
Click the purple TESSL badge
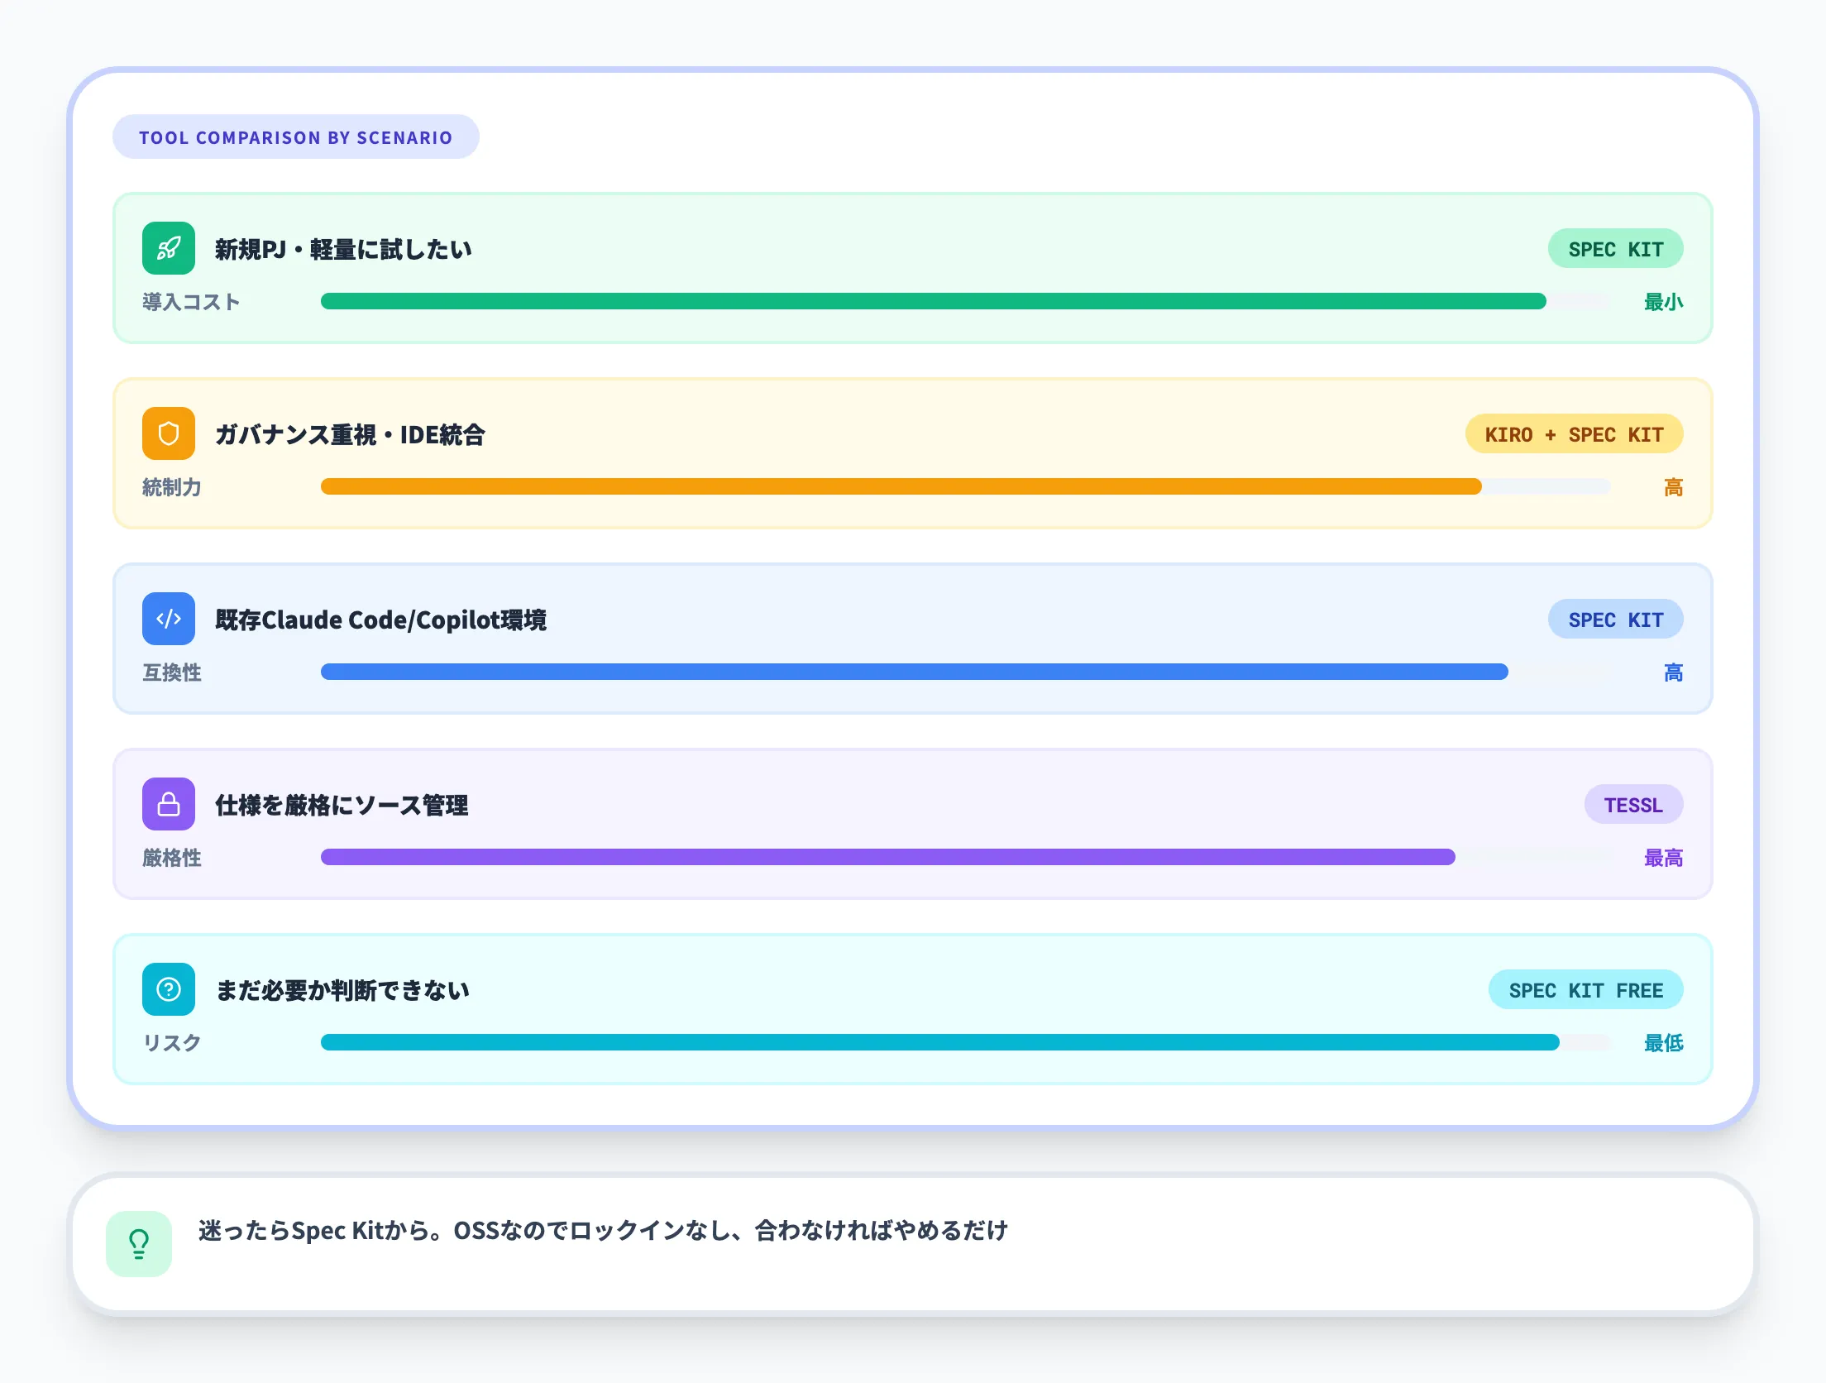(1633, 805)
